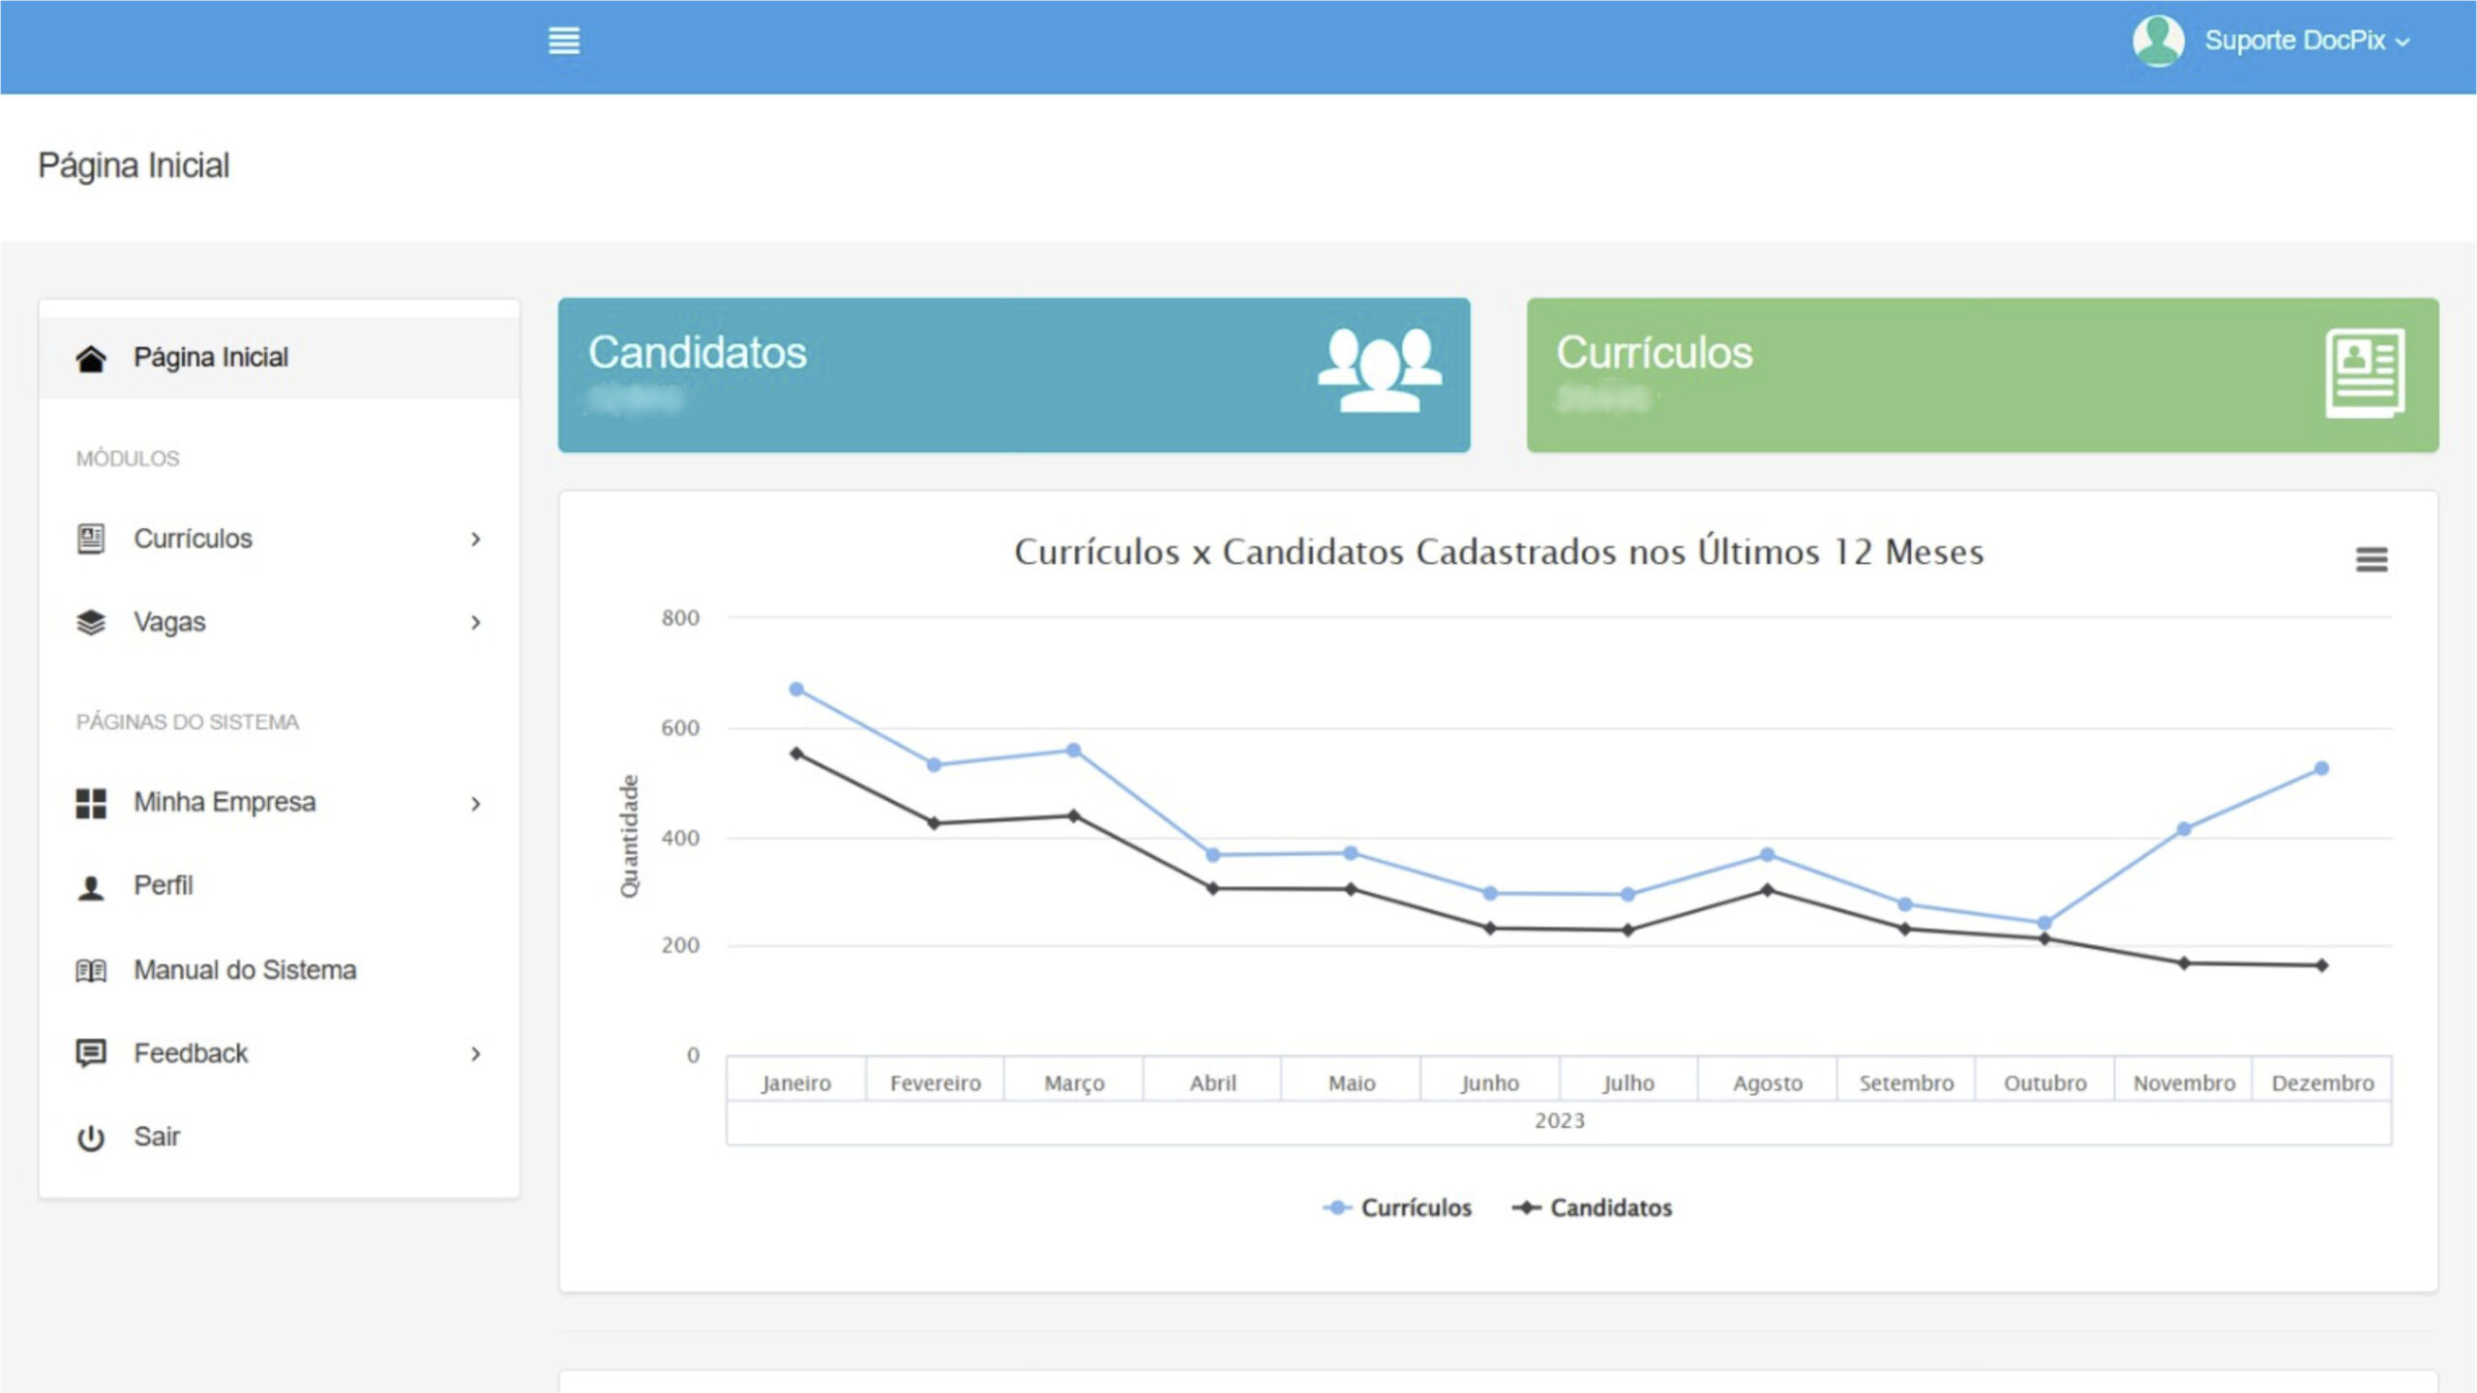Click the home icon beside Página Inicial

[91, 358]
